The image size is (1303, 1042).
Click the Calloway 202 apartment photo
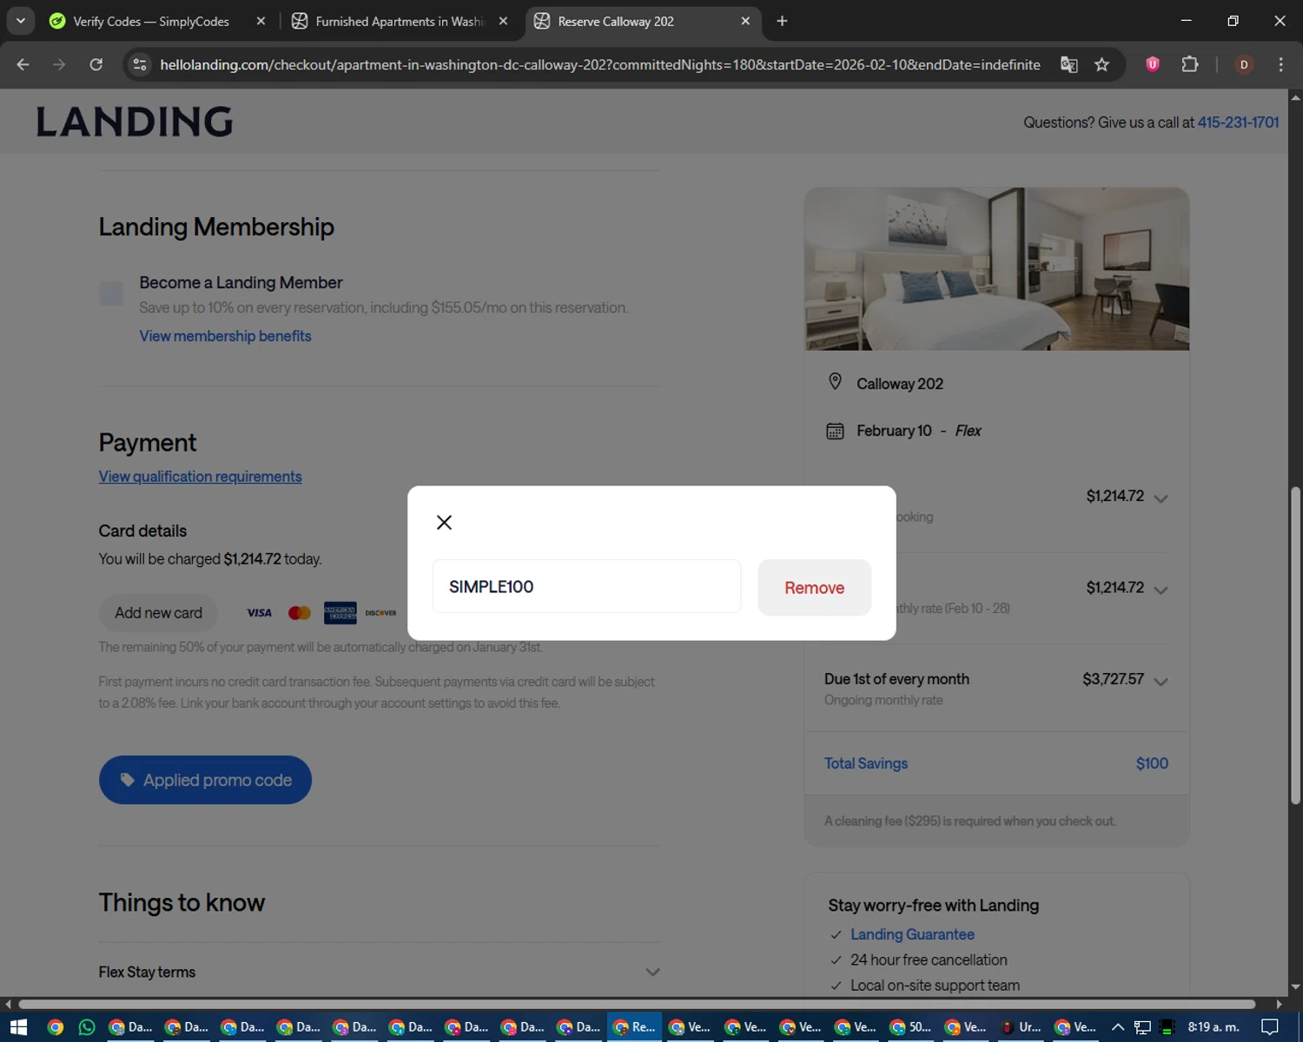click(996, 269)
